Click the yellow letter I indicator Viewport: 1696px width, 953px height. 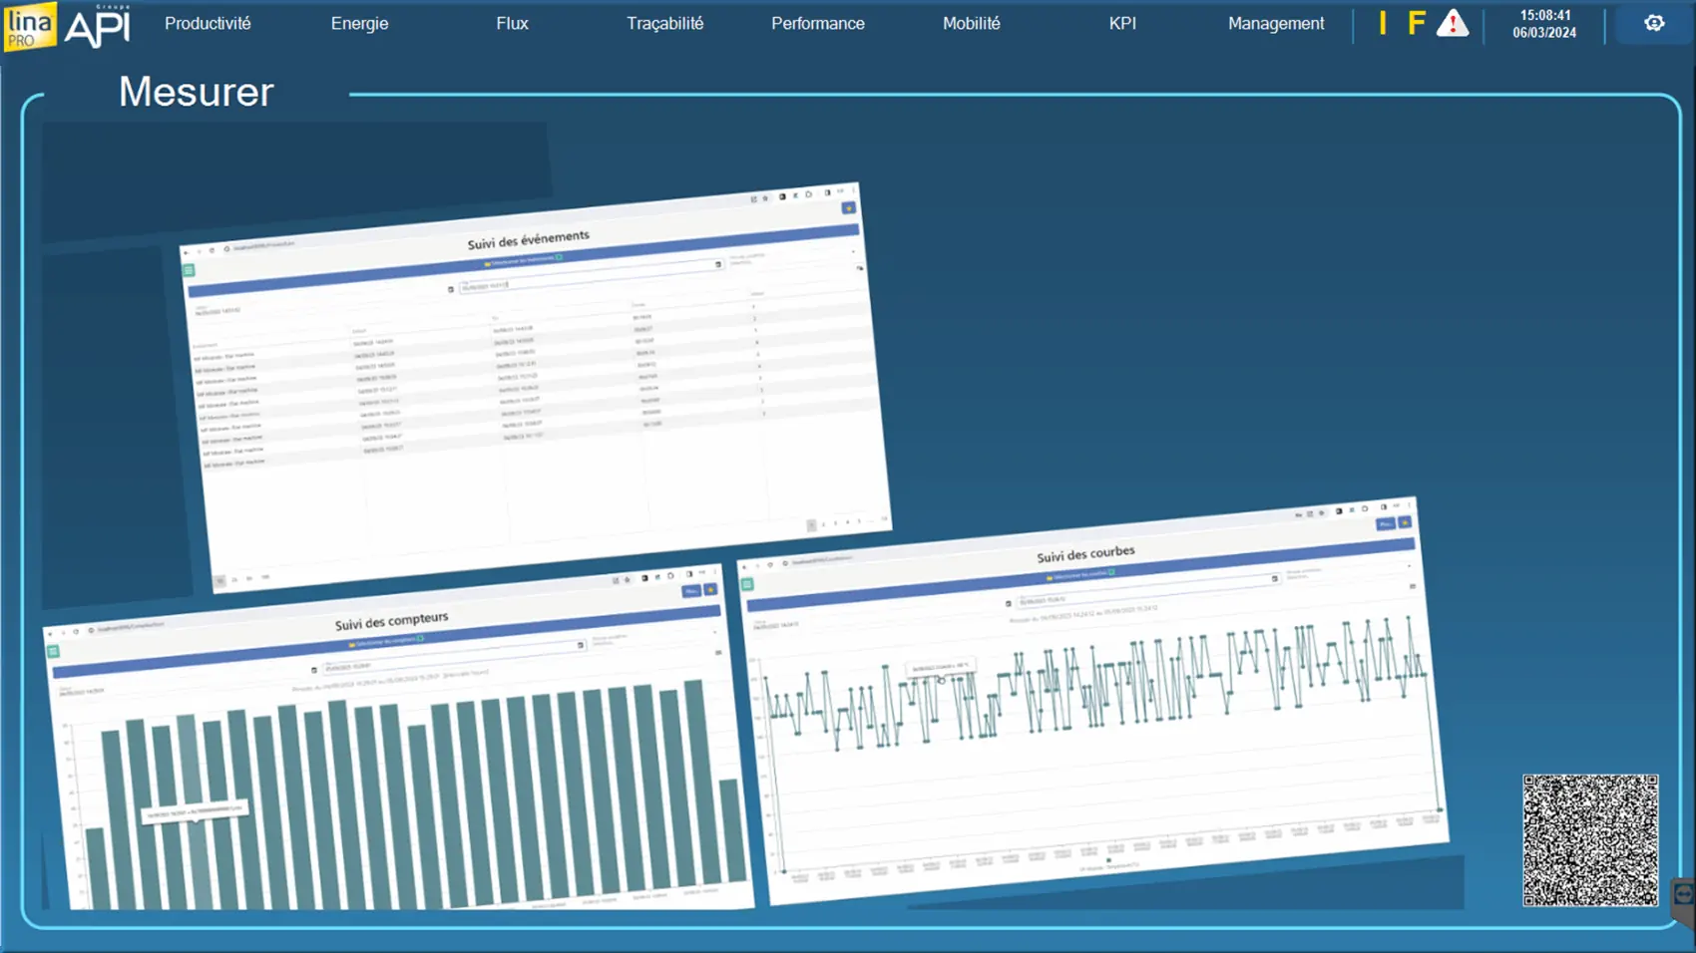pos(1383,23)
